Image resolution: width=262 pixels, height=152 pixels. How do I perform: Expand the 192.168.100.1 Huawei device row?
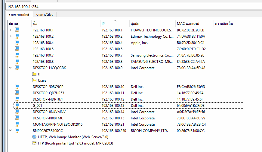[x=11, y=30]
